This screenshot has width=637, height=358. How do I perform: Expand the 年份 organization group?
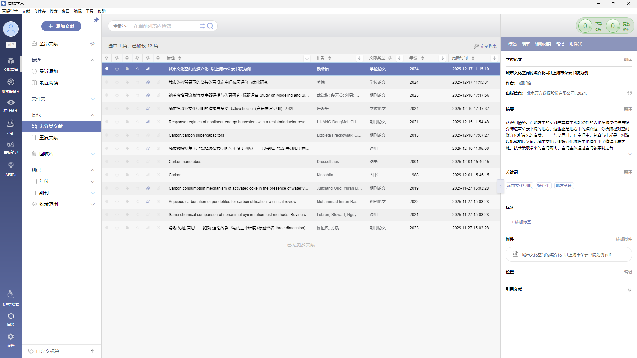[x=93, y=182]
